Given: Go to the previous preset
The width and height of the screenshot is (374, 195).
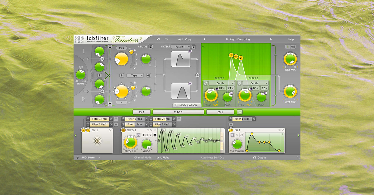Looking at the screenshot, I should pos(204,39).
